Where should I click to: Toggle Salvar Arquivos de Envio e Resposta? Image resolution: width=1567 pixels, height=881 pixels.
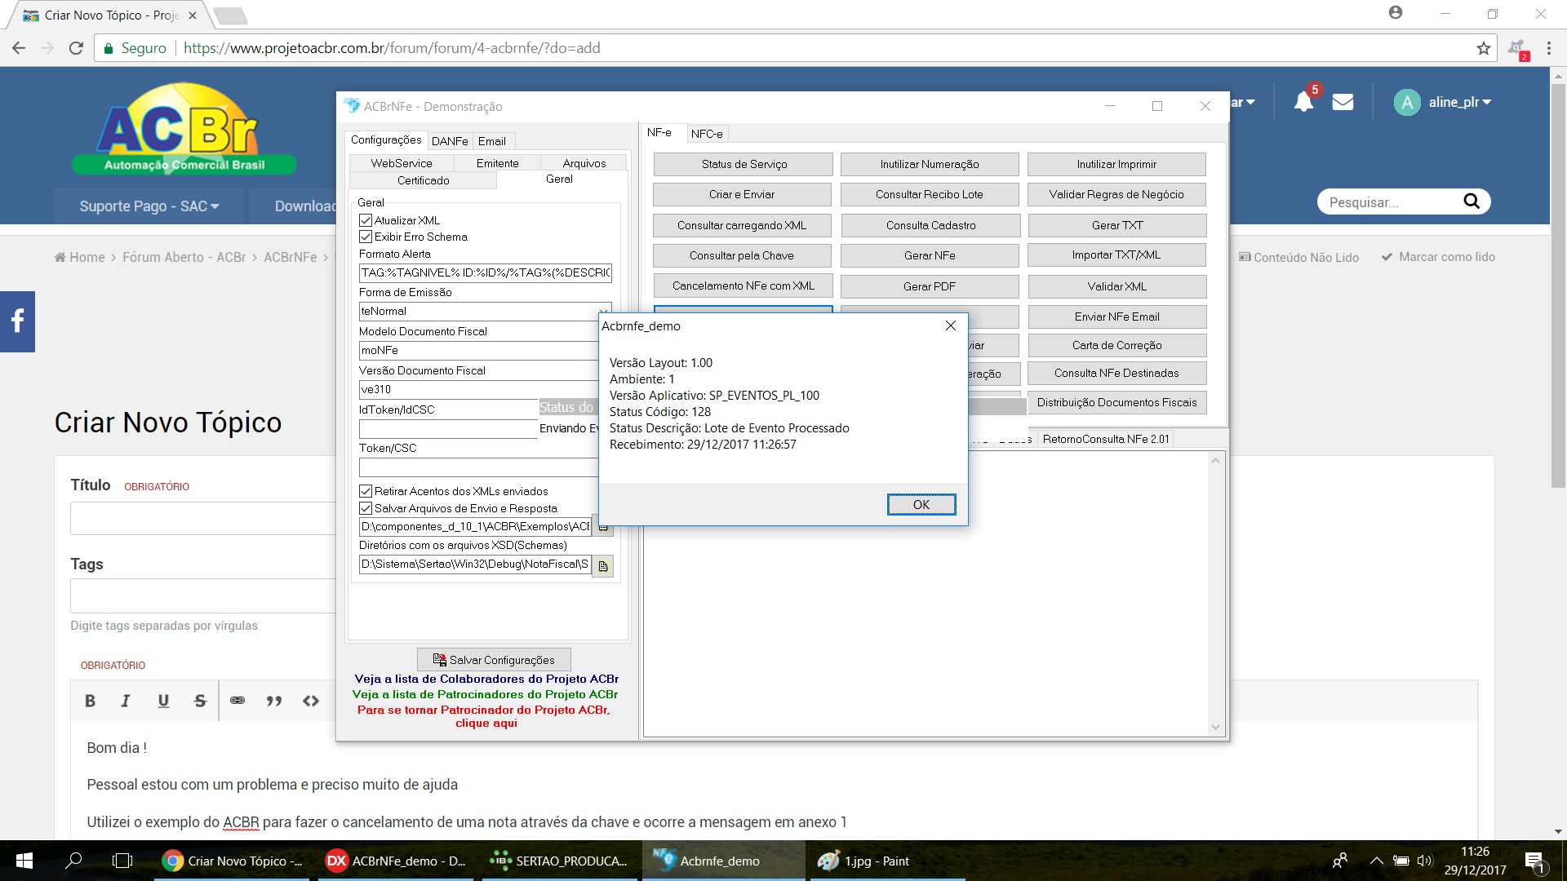[x=366, y=508]
